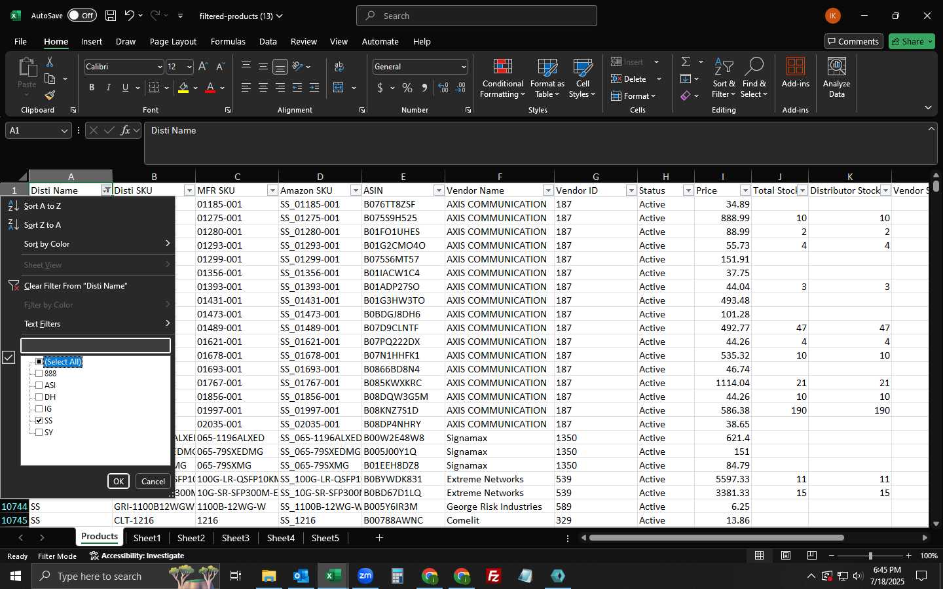This screenshot has height=589, width=943.
Task: Click OK in the filter menu
Action: (x=119, y=481)
